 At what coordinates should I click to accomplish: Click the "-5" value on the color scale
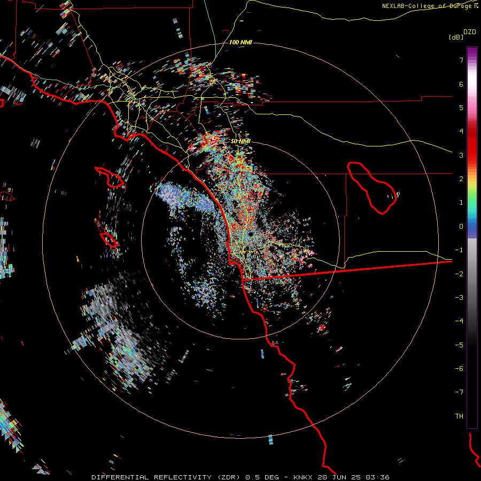click(459, 345)
